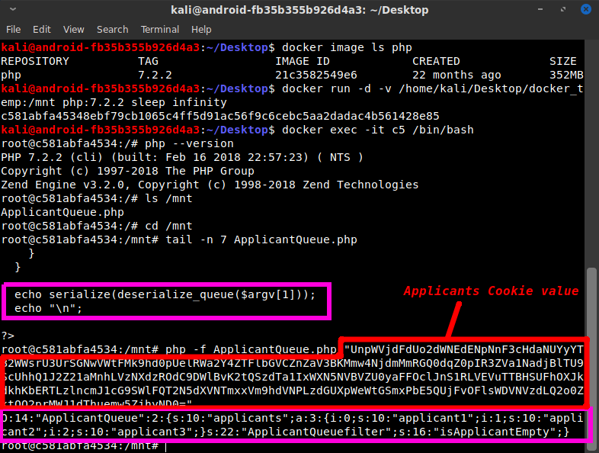Click the window title kali@android ~/Desktop
The image size is (599, 453).
[299, 11]
